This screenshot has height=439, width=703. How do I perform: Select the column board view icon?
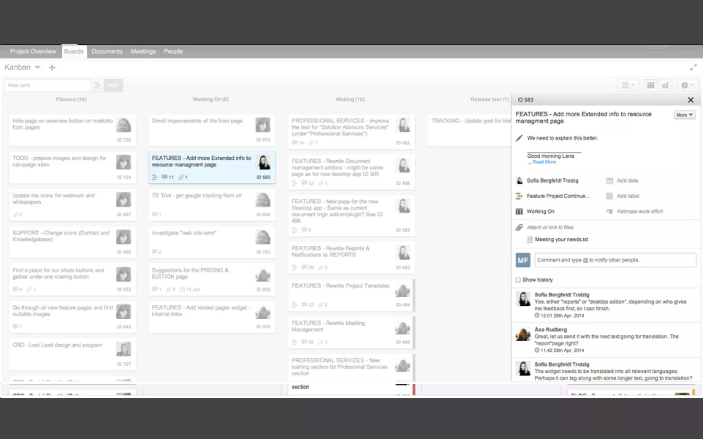650,85
